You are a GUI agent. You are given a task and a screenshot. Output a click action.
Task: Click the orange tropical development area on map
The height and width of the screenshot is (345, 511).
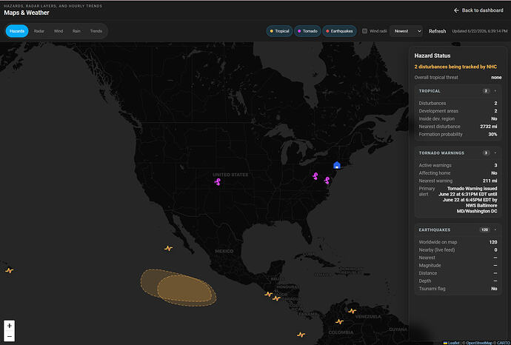pyautogui.click(x=184, y=289)
